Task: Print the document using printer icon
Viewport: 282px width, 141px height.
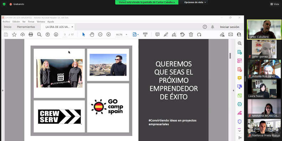Action: [x=31, y=34]
